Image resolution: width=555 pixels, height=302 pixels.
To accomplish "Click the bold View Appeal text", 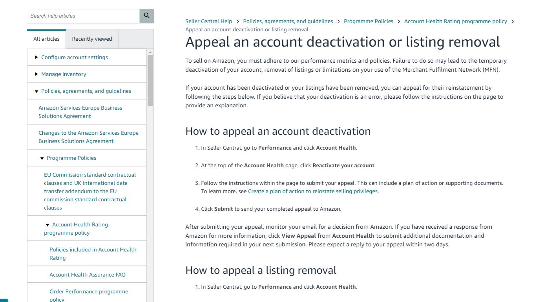I will point(299,236).
